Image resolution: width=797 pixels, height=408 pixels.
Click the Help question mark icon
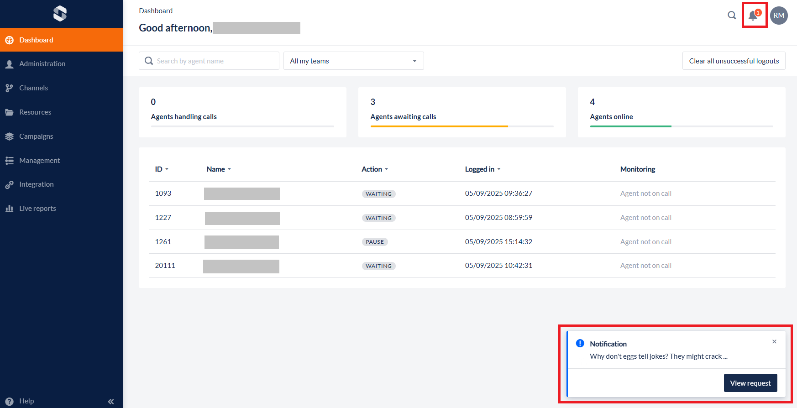coord(9,401)
